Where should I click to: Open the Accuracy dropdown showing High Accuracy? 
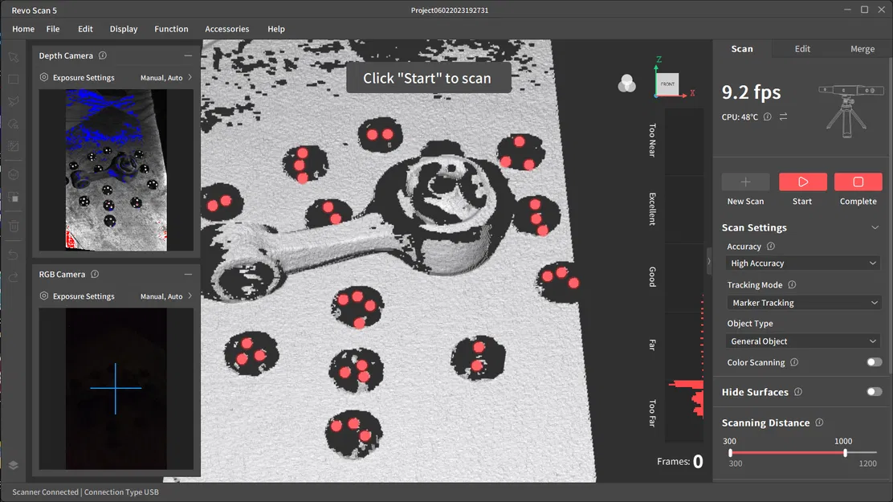click(x=802, y=263)
